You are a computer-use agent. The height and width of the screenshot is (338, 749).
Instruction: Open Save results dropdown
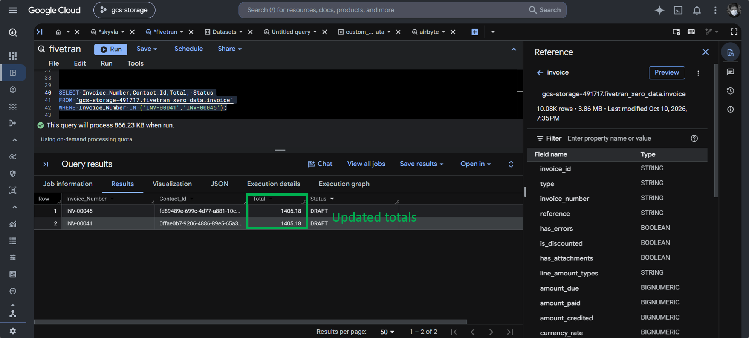(x=422, y=164)
